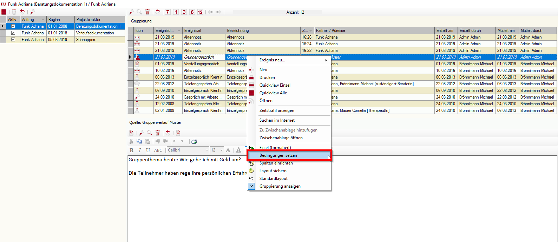This screenshot has height=242, width=558.
Task: Click the wrench icon above the text editor
Action: 142,133
